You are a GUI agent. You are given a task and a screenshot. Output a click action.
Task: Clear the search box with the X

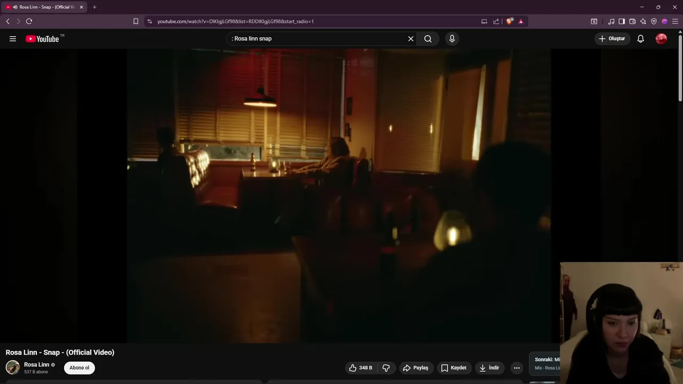[411, 38]
